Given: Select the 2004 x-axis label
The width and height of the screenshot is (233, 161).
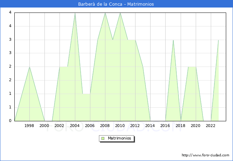Looking at the screenshot, I should click(75, 126).
